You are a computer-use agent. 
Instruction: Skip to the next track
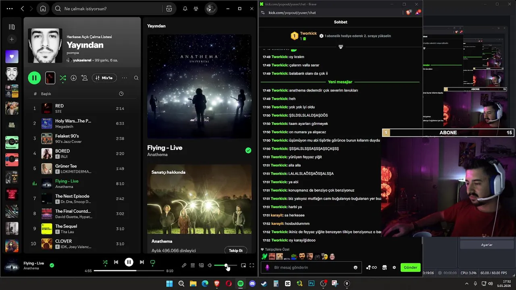click(x=142, y=262)
